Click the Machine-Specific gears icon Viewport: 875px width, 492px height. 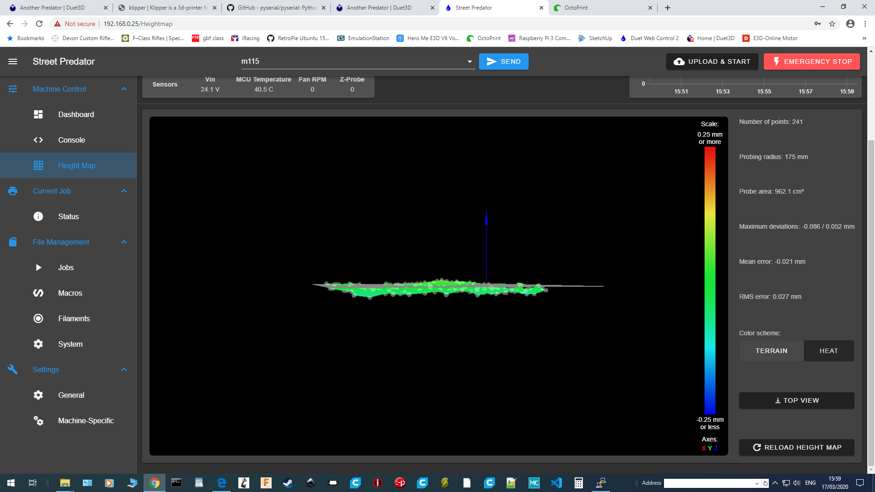[x=38, y=420]
